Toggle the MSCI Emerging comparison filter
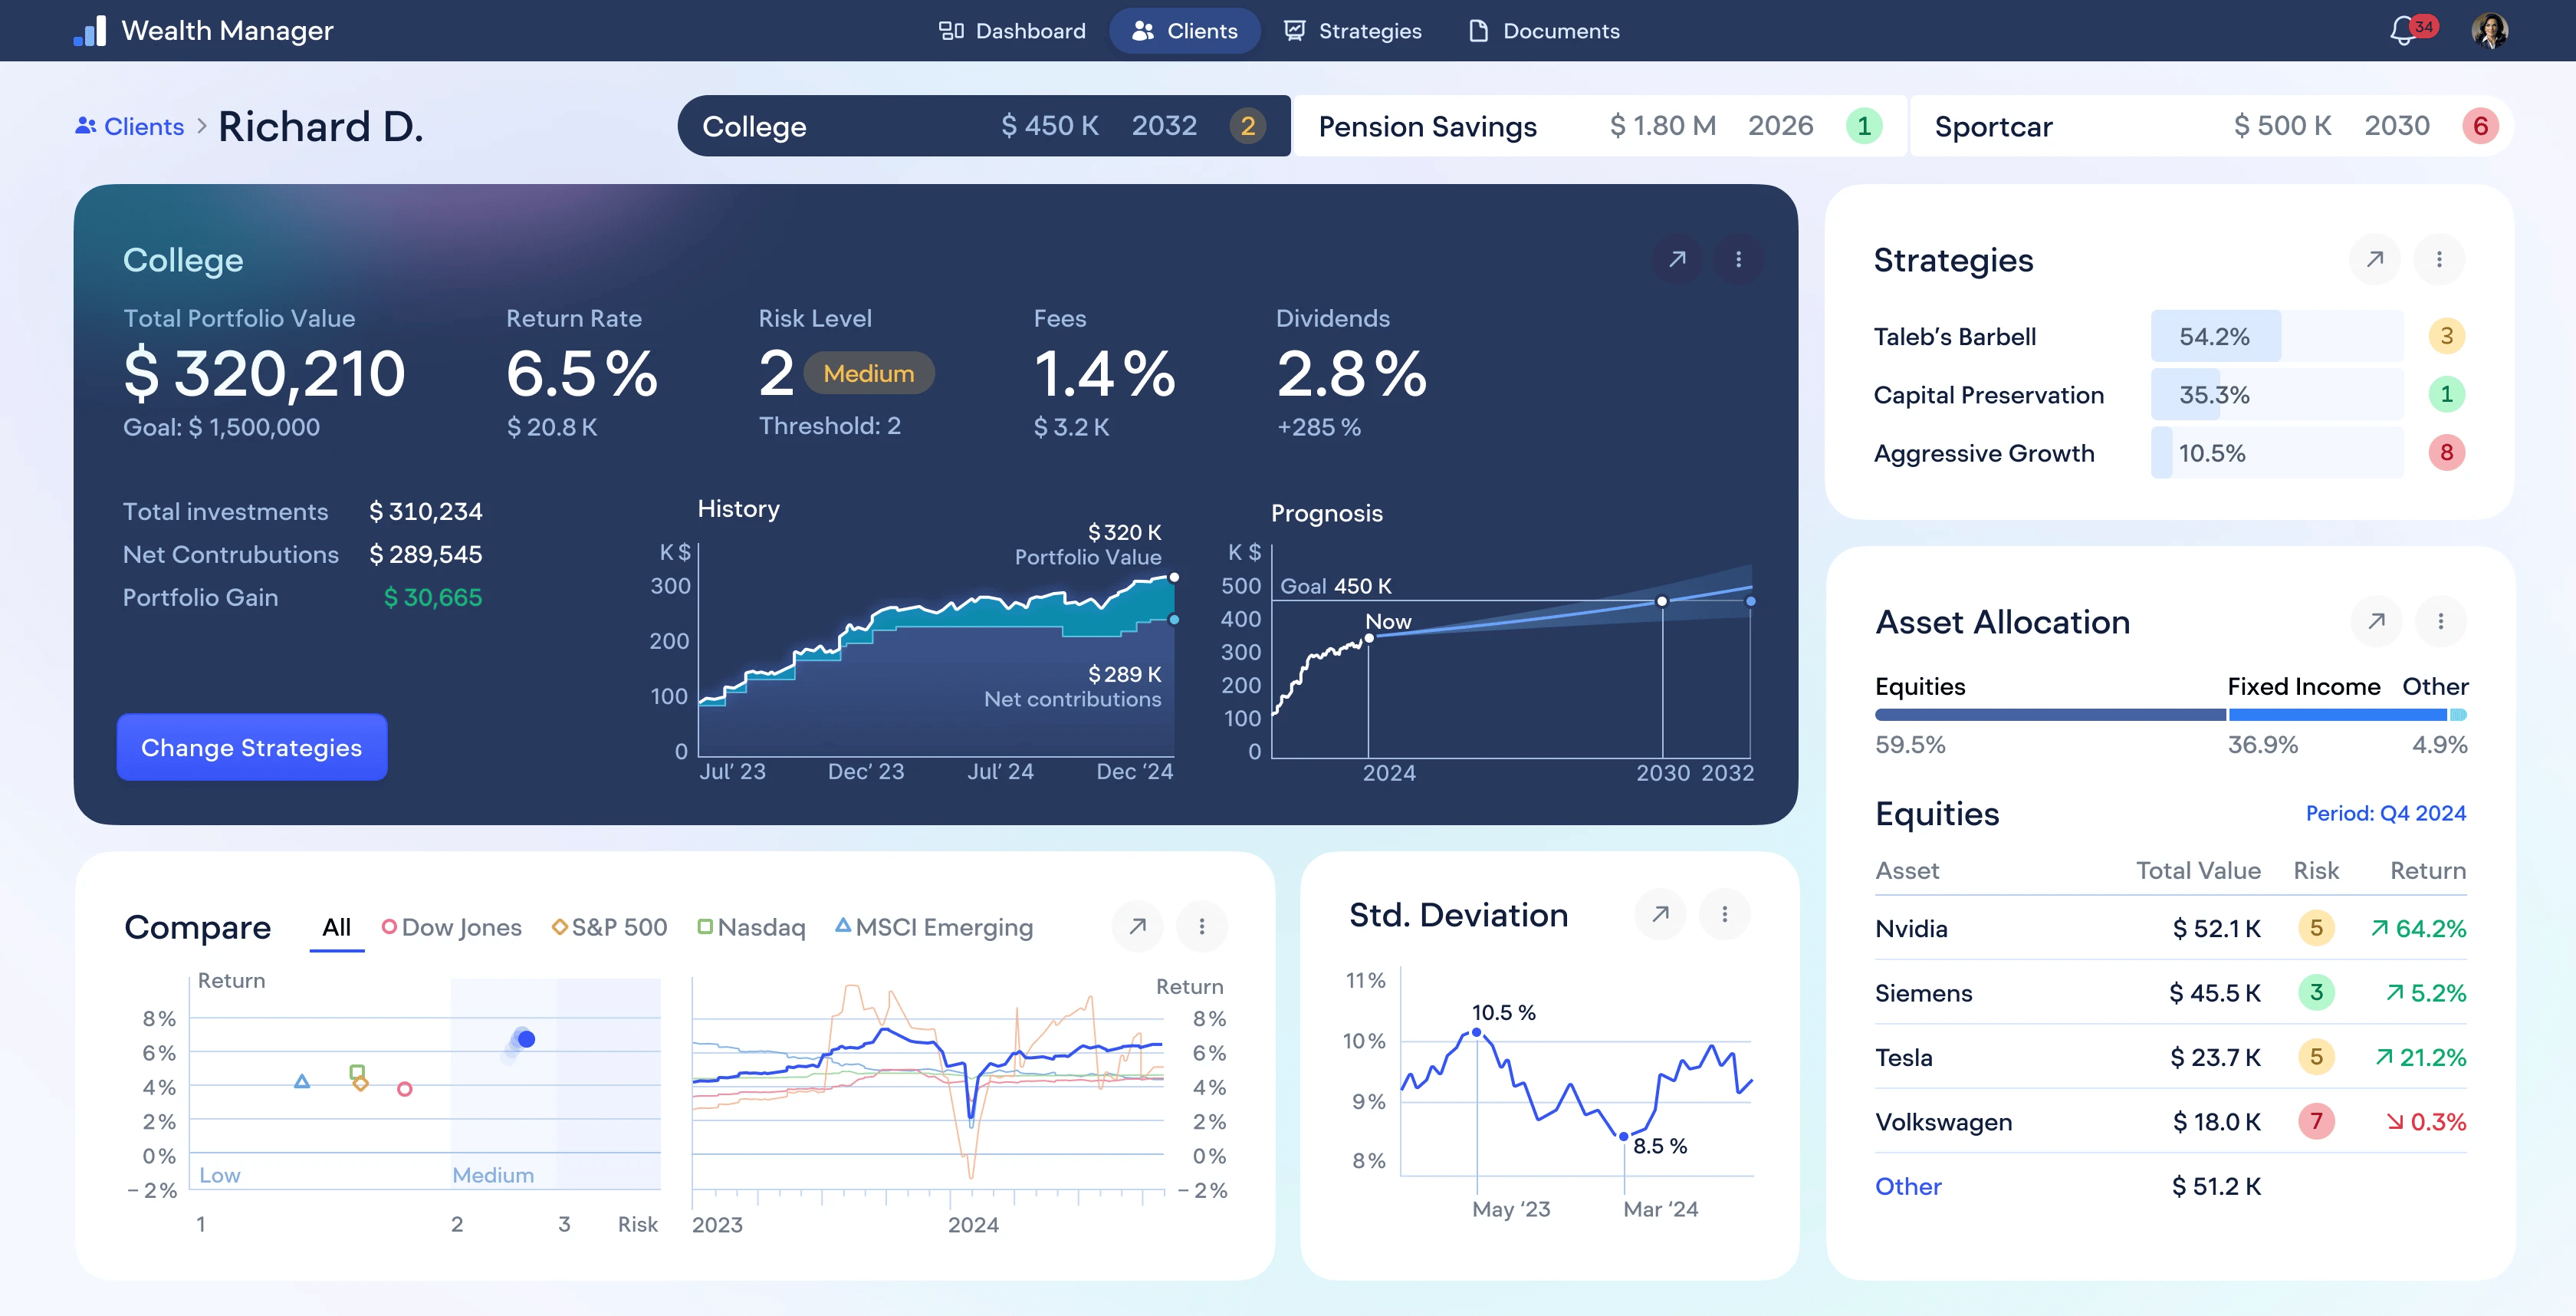 933,928
